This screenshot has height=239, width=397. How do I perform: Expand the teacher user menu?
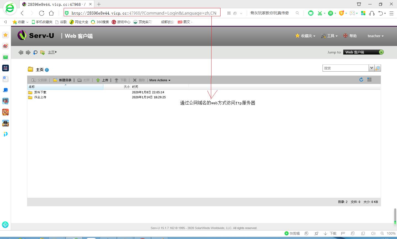pos(375,36)
